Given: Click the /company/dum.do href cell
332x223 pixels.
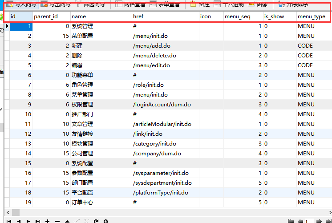Looking at the screenshot, I should (x=166, y=153).
